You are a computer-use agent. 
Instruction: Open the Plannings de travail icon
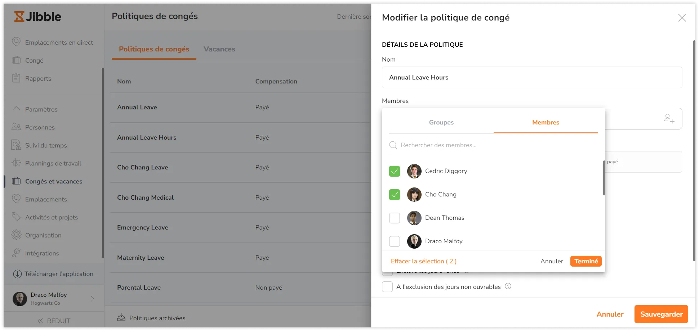(x=16, y=163)
